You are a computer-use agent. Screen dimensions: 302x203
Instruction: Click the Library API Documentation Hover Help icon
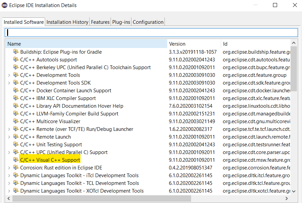tap(16, 106)
